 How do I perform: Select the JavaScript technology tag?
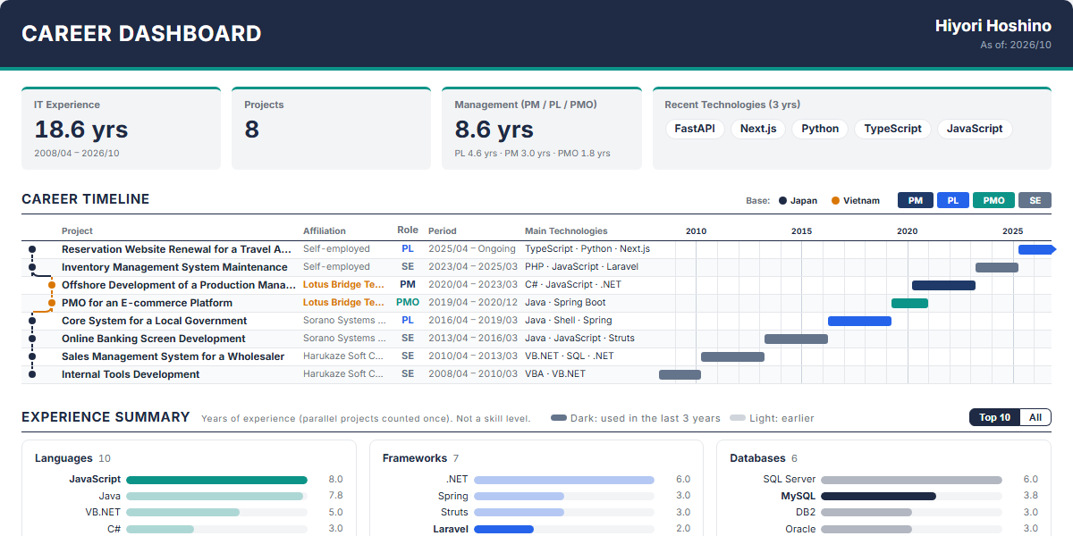coord(975,129)
